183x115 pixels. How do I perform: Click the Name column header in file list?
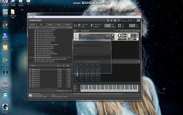pos(33,66)
